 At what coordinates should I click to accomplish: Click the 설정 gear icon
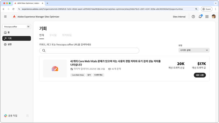click(x=5, y=44)
